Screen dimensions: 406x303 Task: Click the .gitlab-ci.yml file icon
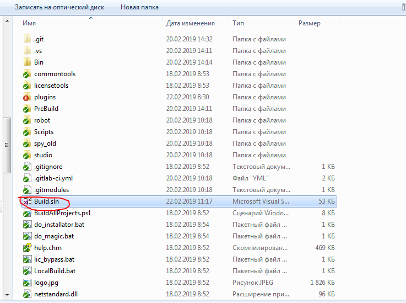tap(27, 178)
